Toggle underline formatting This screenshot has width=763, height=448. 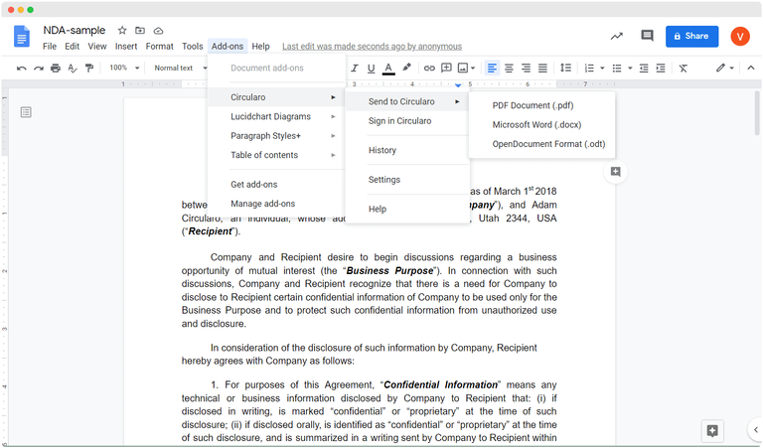coord(371,69)
